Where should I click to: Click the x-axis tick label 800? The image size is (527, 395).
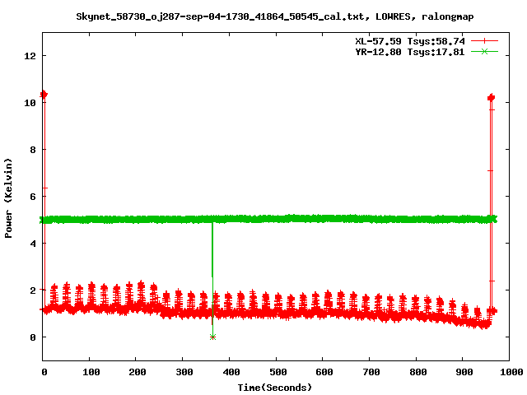pos(417,372)
